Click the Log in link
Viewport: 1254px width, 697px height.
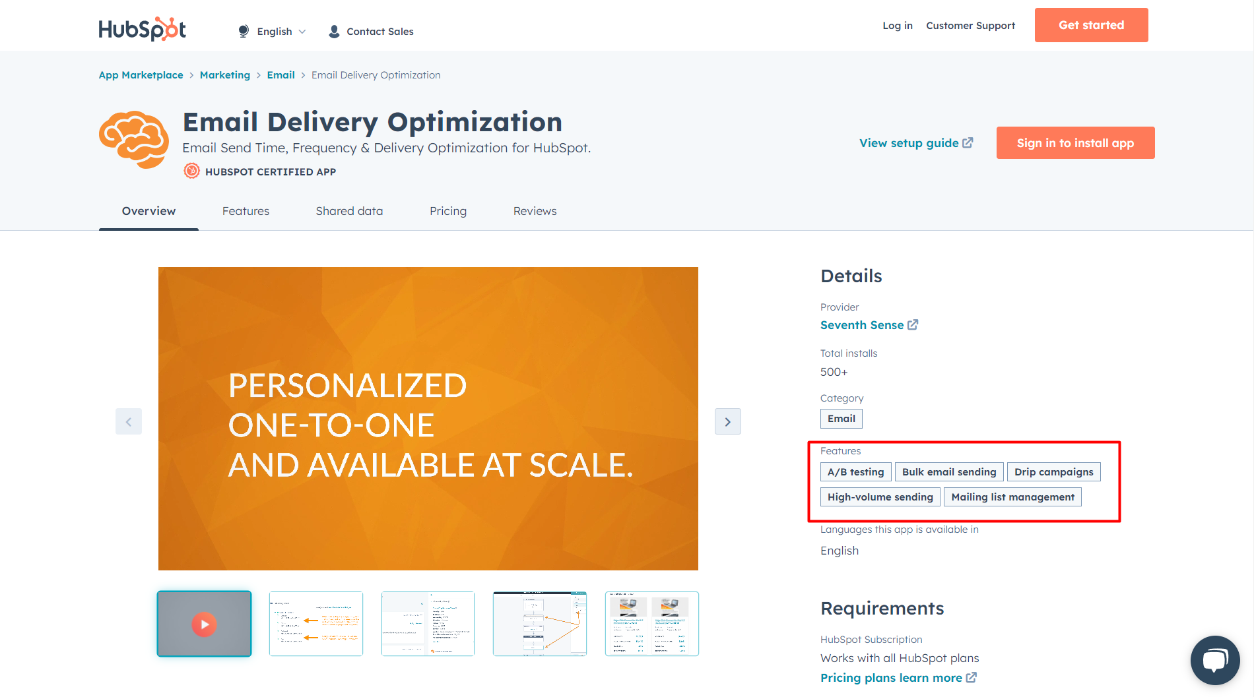pyautogui.click(x=898, y=25)
